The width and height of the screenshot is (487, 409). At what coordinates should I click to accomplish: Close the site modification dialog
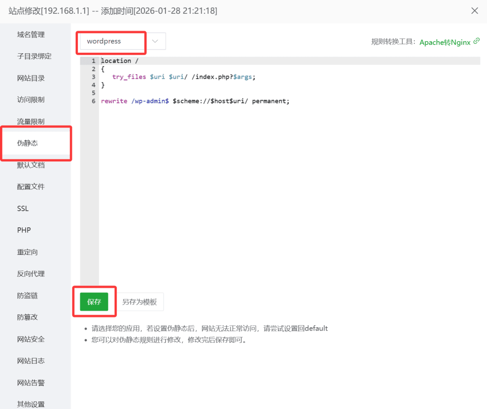(474, 10)
